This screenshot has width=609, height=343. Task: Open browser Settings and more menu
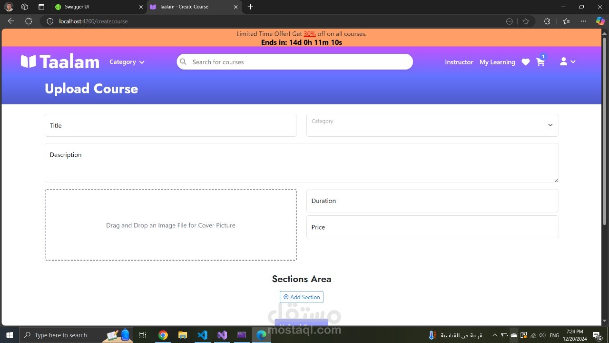click(x=583, y=21)
